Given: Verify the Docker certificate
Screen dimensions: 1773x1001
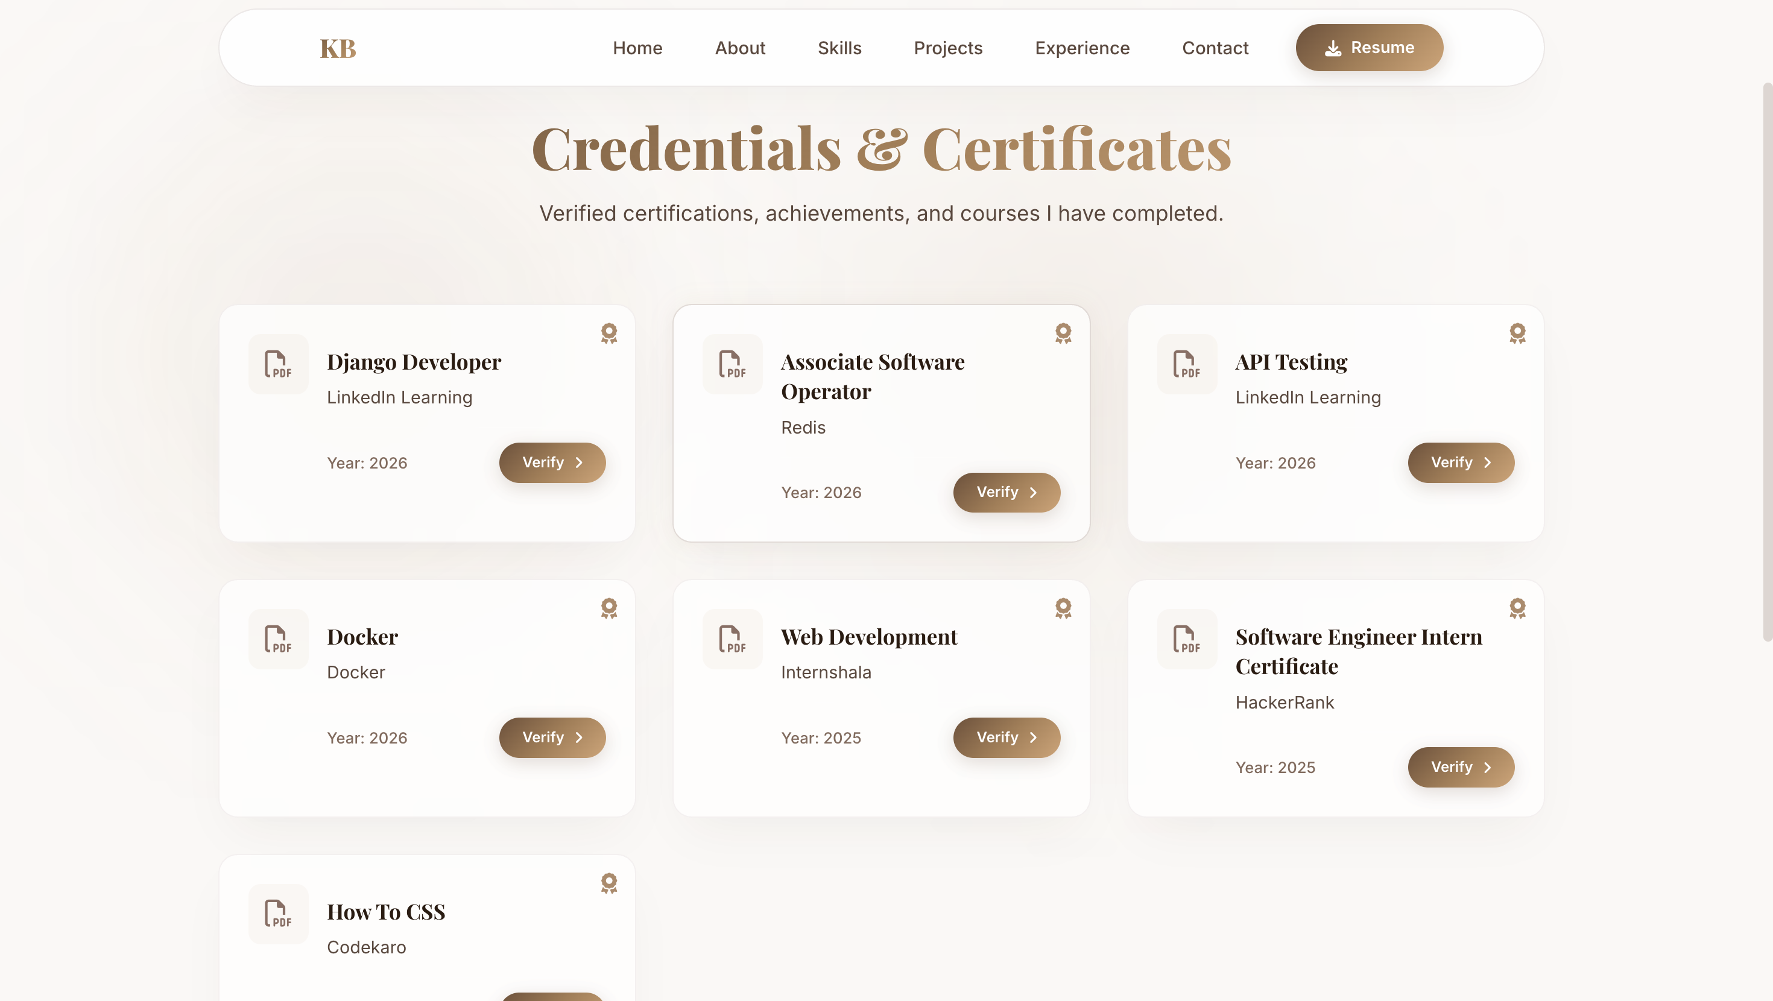Looking at the screenshot, I should point(552,737).
